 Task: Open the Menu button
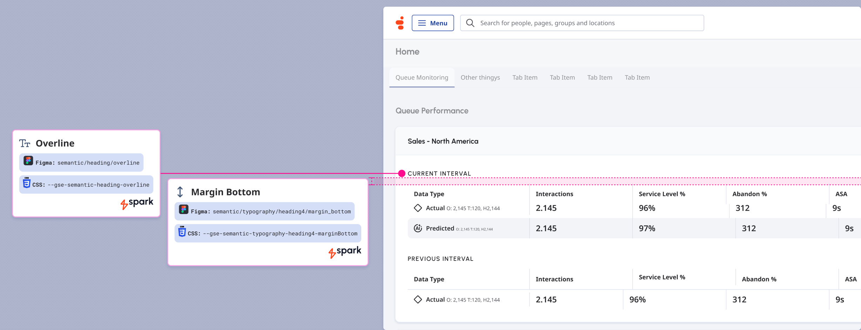[433, 23]
